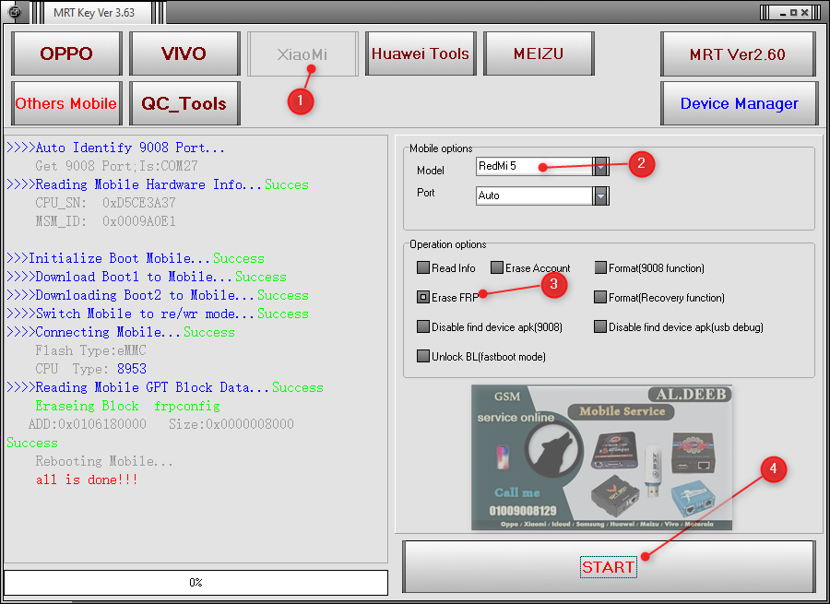Screen dimensions: 830x604
Task: Click the 'CPU_SN: 0xD5CE3A37' log line
Action: pos(105,203)
